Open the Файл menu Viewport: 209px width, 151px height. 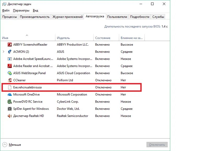(6, 10)
